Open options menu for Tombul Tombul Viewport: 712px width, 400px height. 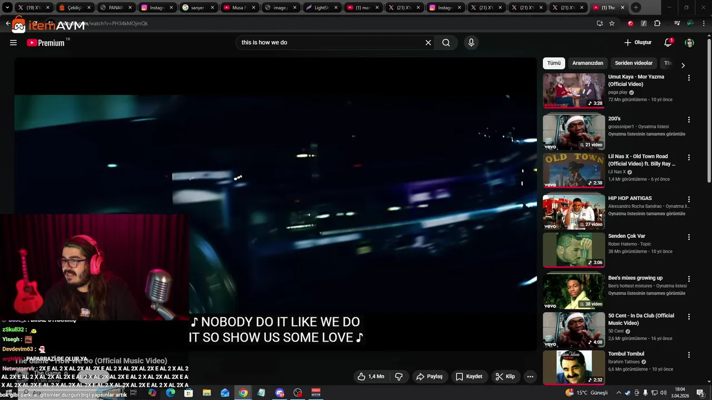689,355
